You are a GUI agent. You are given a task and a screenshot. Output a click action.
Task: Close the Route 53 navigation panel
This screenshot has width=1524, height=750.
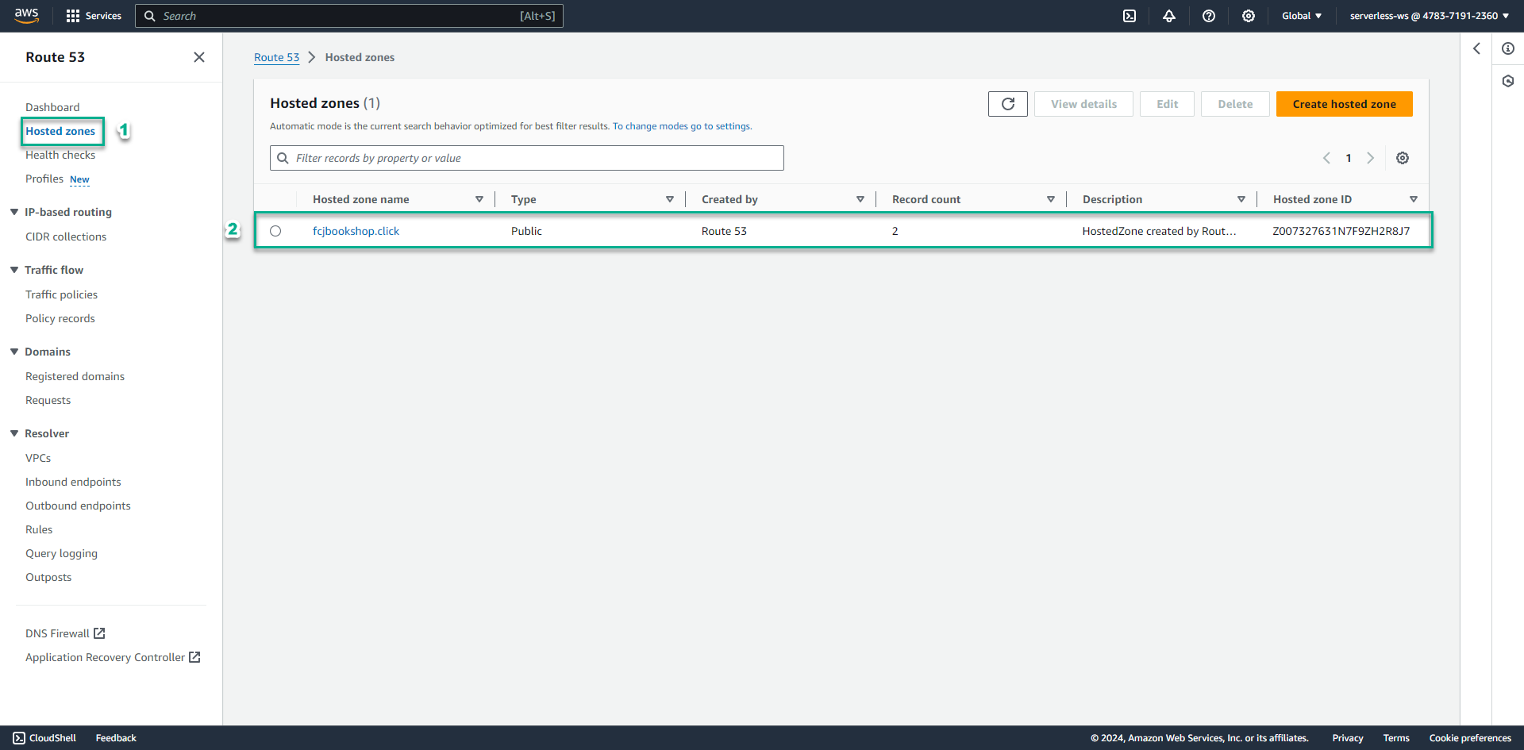pos(199,57)
